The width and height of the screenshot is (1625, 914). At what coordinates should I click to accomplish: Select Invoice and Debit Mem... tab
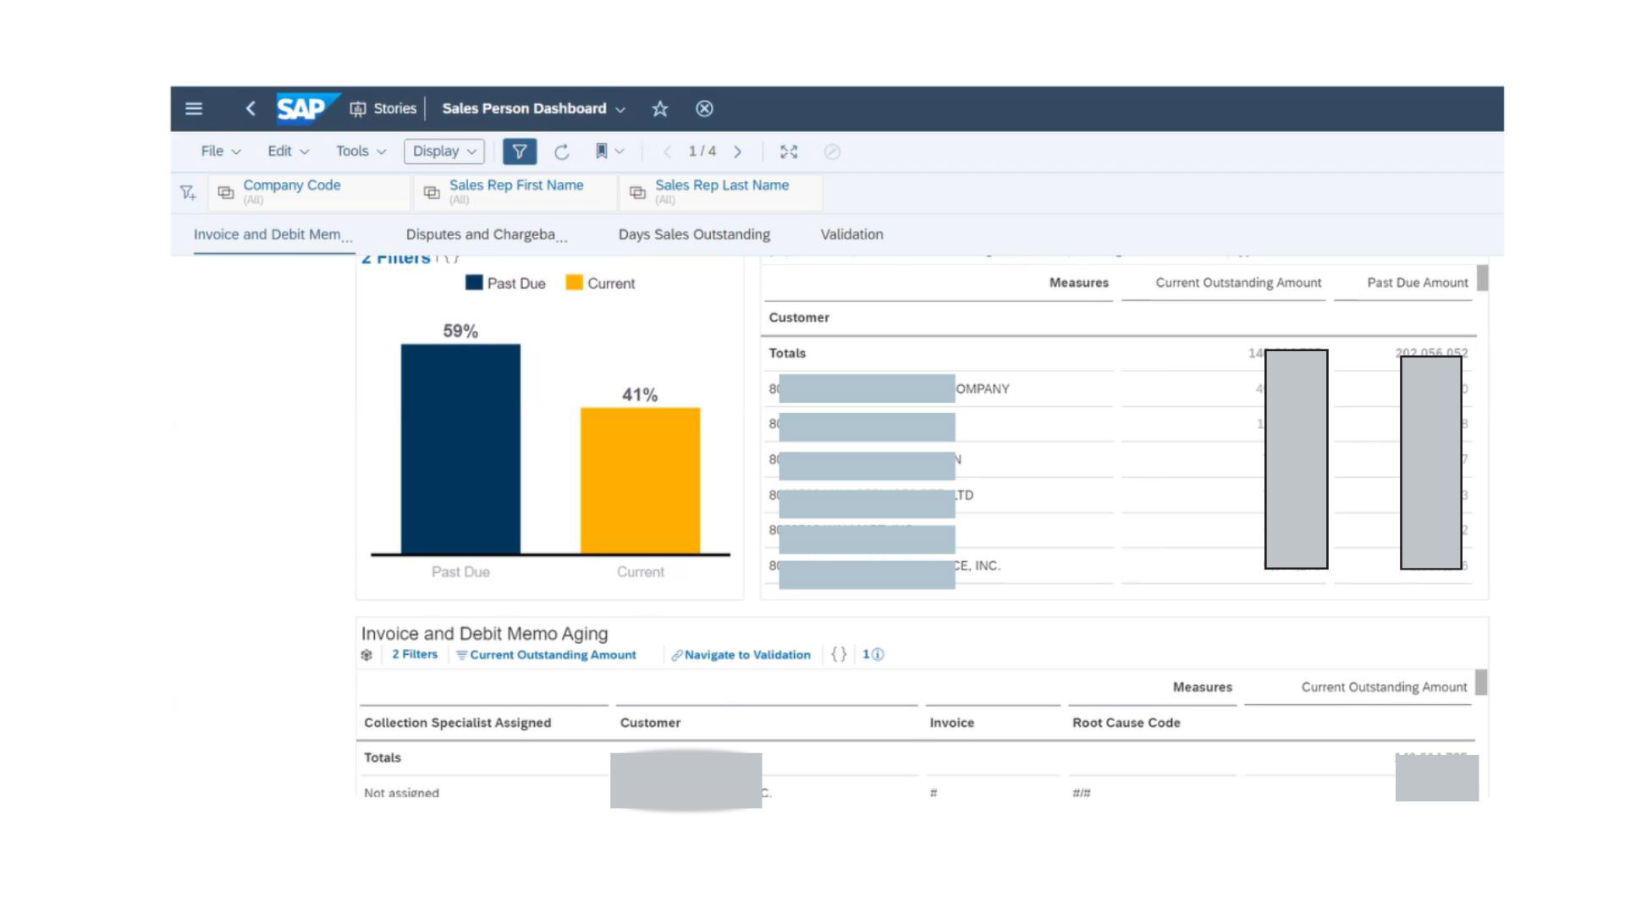click(x=273, y=234)
